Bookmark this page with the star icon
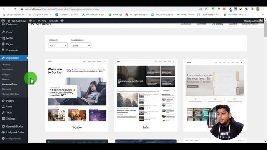 click(206, 9)
